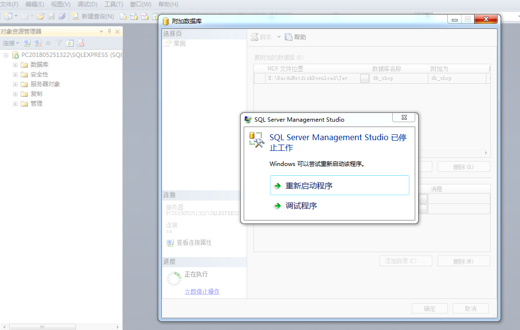Click the Database Engine Query toolbar icon
This screenshot has height=330, width=520.
[123, 16]
